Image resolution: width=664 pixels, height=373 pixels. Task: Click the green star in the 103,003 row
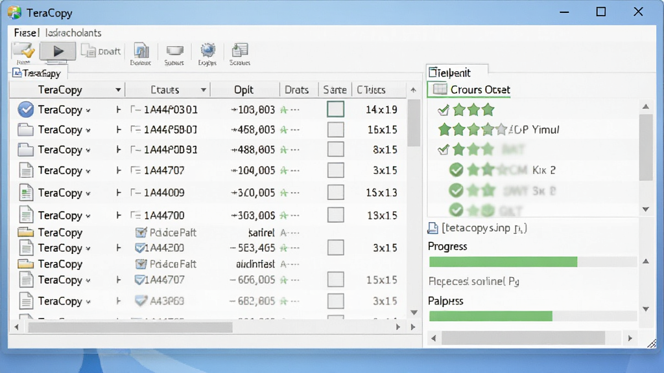click(284, 110)
